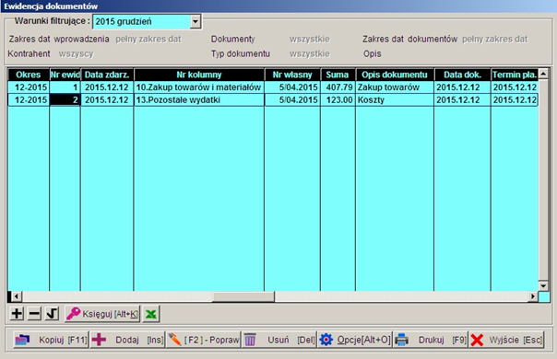Image resolution: width=557 pixels, height=359 pixels.
Task: Click the [F2] - Popraw button
Action: tap(204, 340)
